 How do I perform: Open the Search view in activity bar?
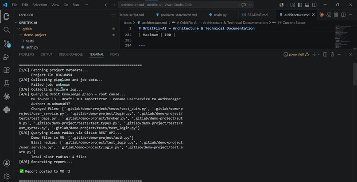(x=6, y=30)
